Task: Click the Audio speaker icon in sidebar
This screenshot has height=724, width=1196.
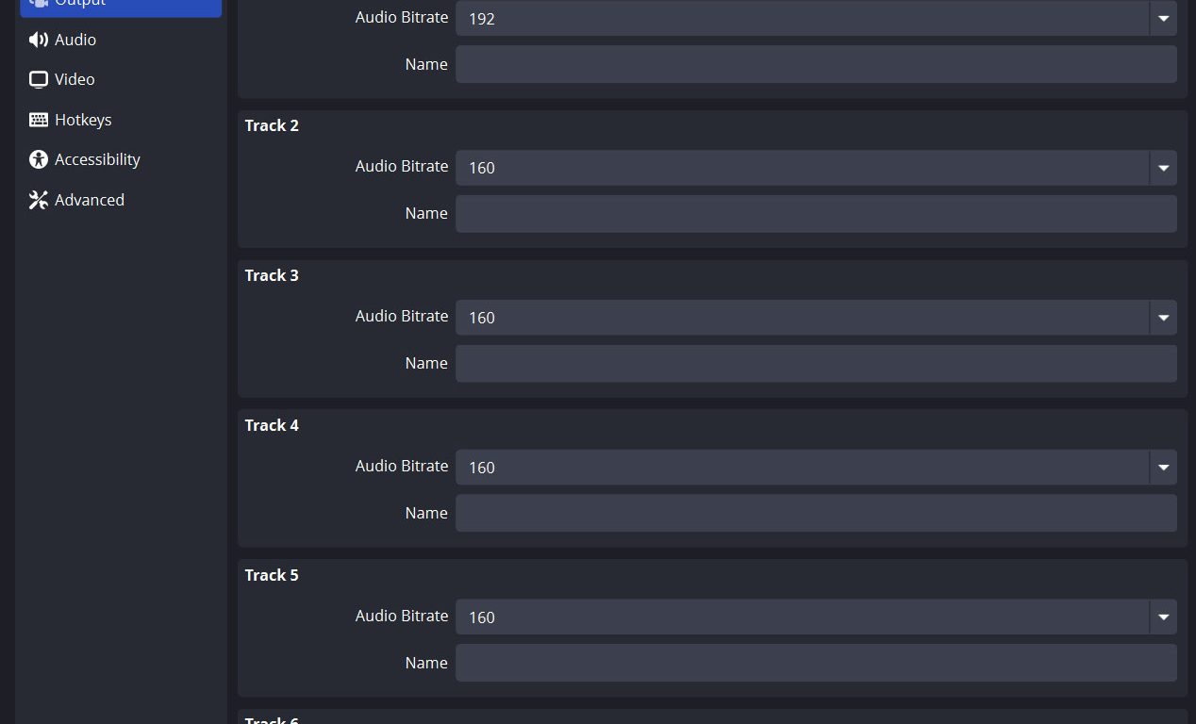Action: [x=39, y=40]
